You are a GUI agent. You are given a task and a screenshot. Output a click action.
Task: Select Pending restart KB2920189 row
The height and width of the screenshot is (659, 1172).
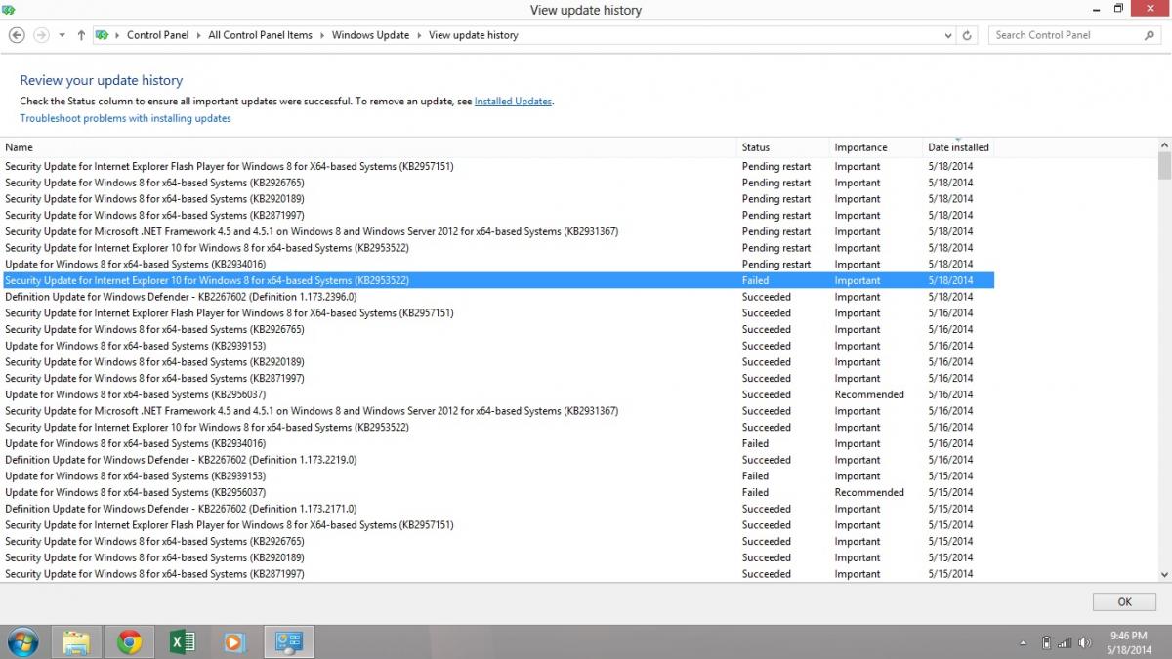pos(497,199)
